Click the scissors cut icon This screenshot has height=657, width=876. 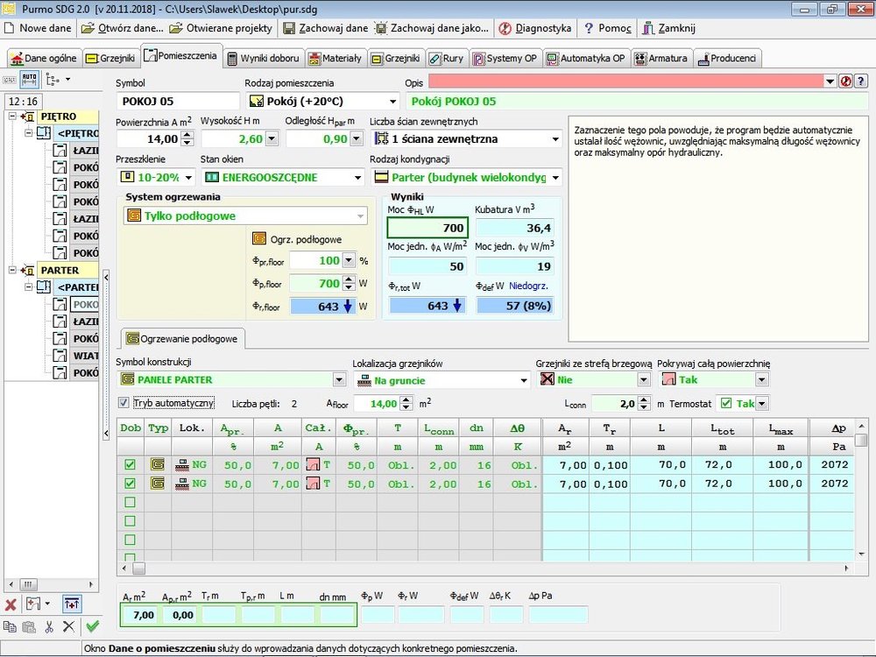49,626
